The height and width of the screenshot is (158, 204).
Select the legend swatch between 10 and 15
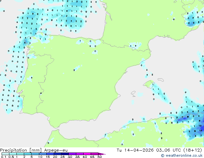(42, 154)
